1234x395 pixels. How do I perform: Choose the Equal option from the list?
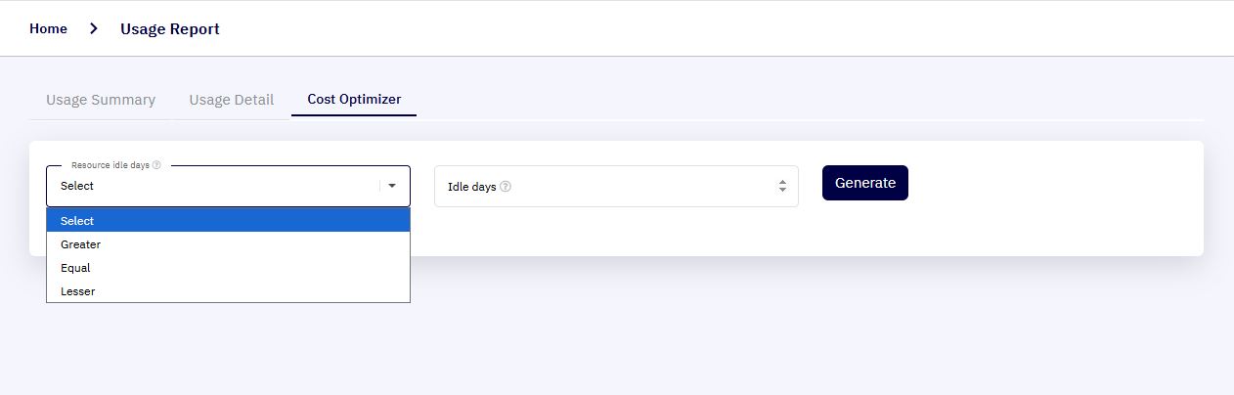click(228, 268)
